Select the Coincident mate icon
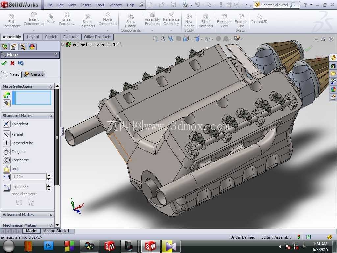The width and height of the screenshot is (337, 253). click(7, 124)
